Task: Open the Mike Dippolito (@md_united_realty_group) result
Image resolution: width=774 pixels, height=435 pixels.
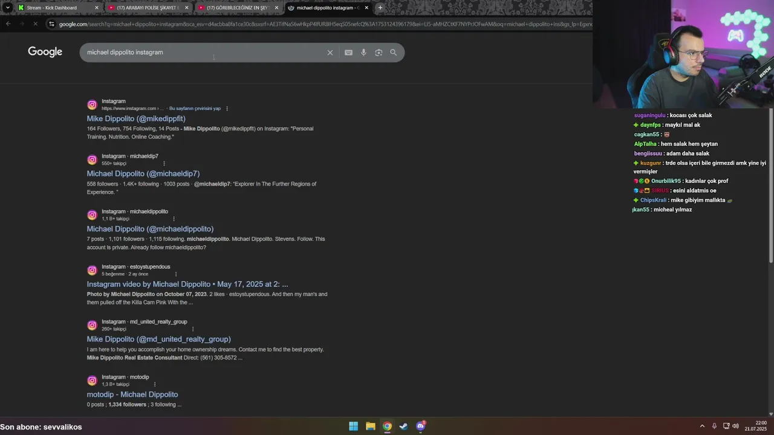Action: [158, 339]
